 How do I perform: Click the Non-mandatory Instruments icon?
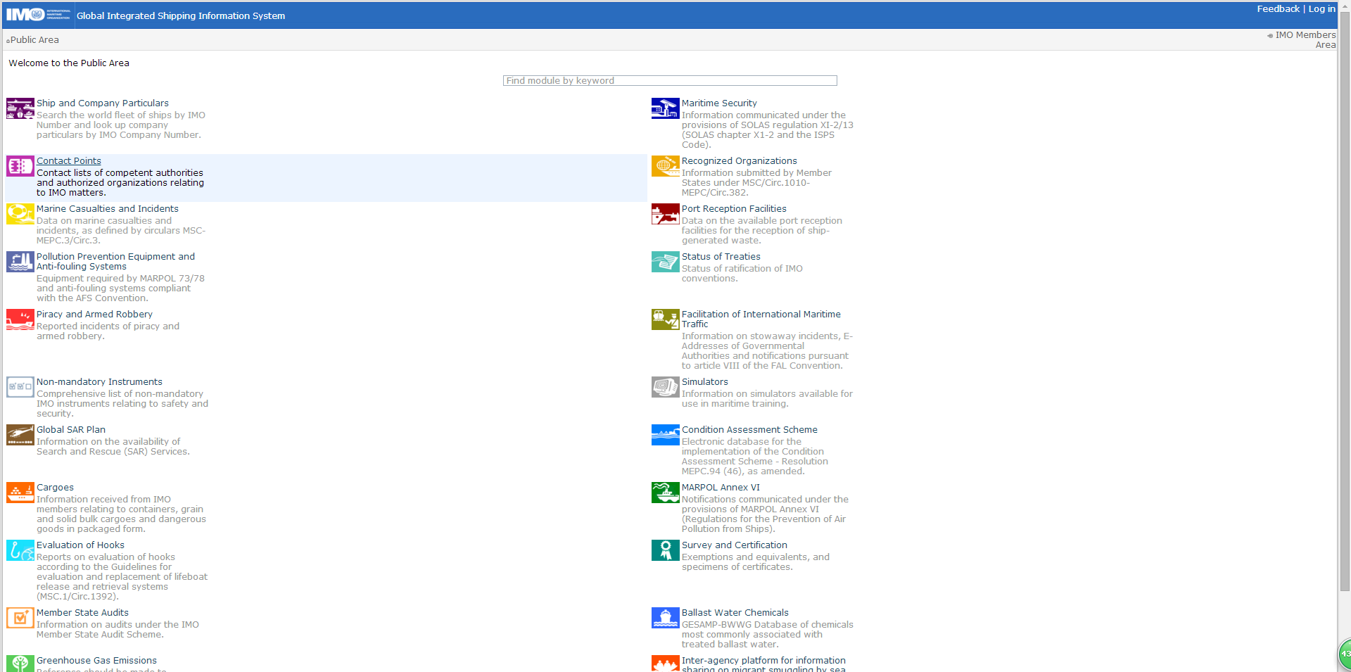pos(20,387)
